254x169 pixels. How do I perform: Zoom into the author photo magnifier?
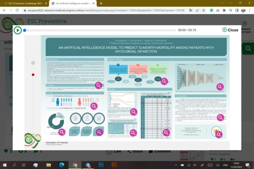219,134
